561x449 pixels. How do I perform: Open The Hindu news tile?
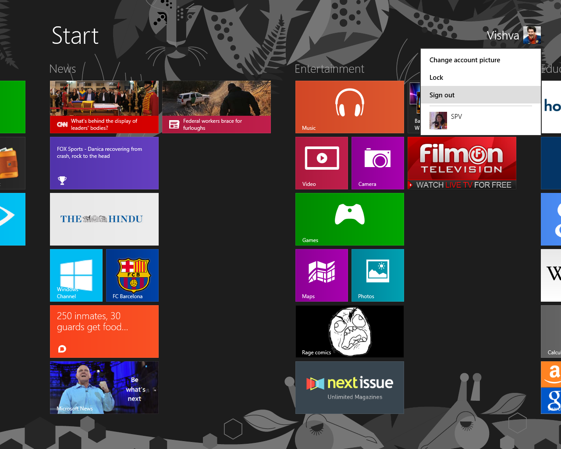104,219
